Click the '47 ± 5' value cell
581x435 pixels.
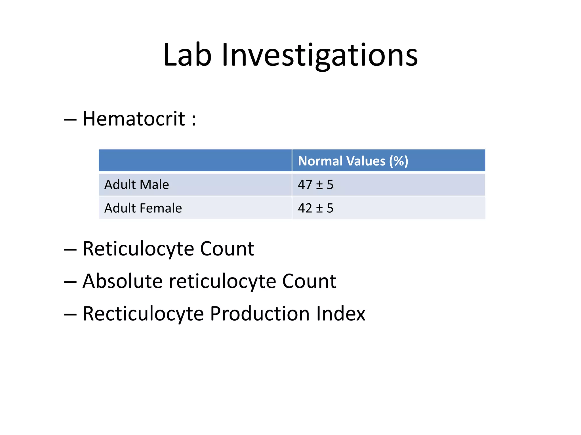coord(315,185)
